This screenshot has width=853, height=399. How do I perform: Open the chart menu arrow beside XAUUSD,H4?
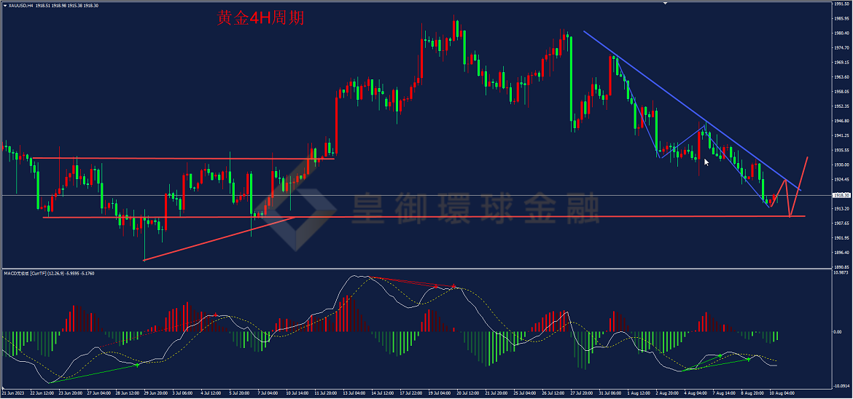coord(4,4)
